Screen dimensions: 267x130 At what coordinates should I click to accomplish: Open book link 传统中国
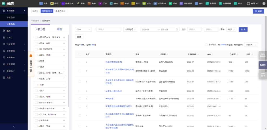coord(110,99)
